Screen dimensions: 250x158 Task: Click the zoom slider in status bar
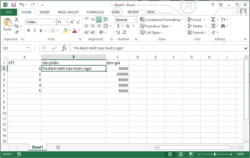point(215,154)
